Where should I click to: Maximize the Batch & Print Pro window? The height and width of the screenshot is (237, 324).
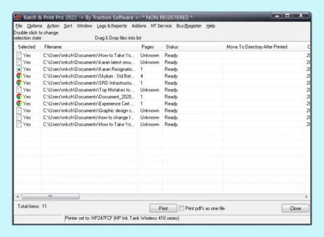287,16
